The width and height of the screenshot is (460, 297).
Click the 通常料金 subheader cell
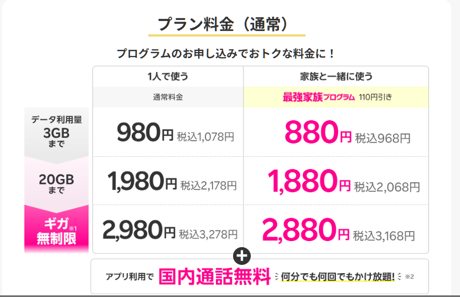tap(168, 97)
